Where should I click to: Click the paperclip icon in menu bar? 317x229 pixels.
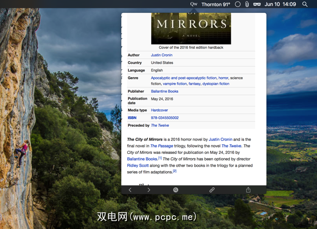click(x=247, y=4)
